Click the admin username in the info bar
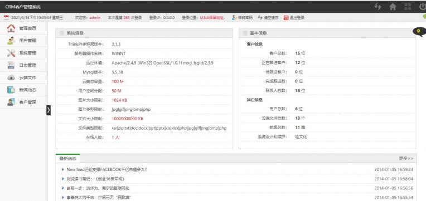 95,18
